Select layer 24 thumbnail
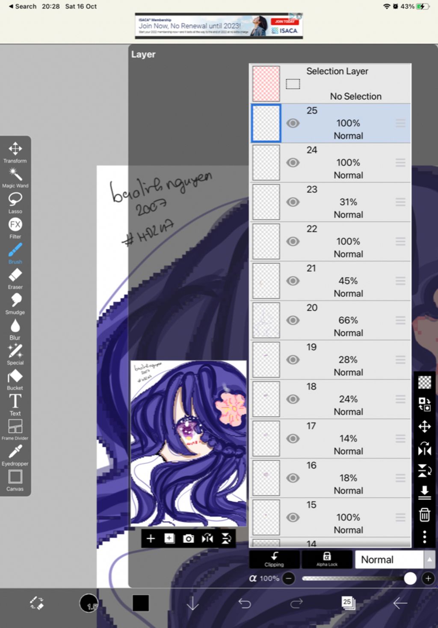 266,163
